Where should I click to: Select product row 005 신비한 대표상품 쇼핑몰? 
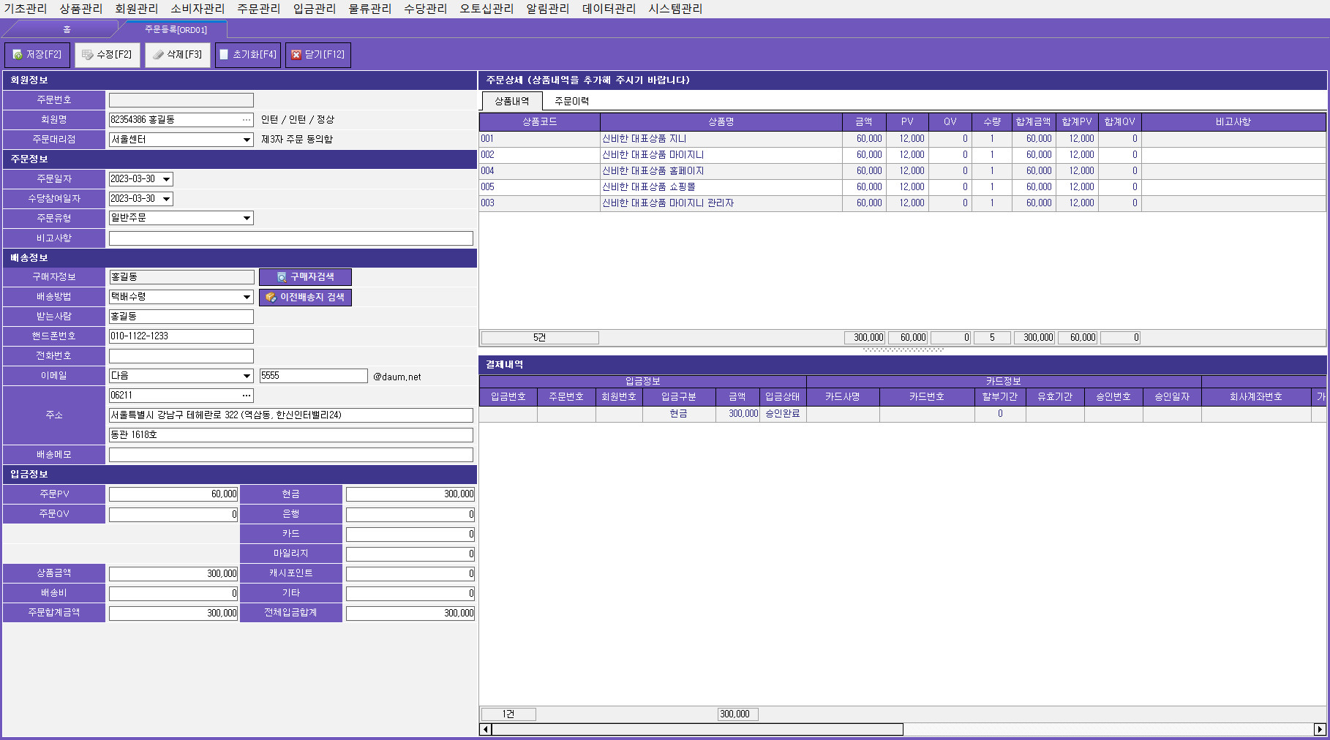pos(902,187)
